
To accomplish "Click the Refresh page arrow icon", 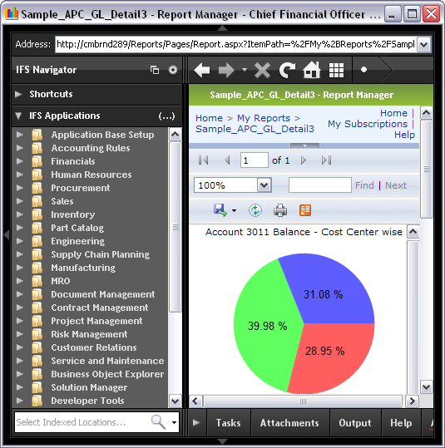I will (287, 70).
